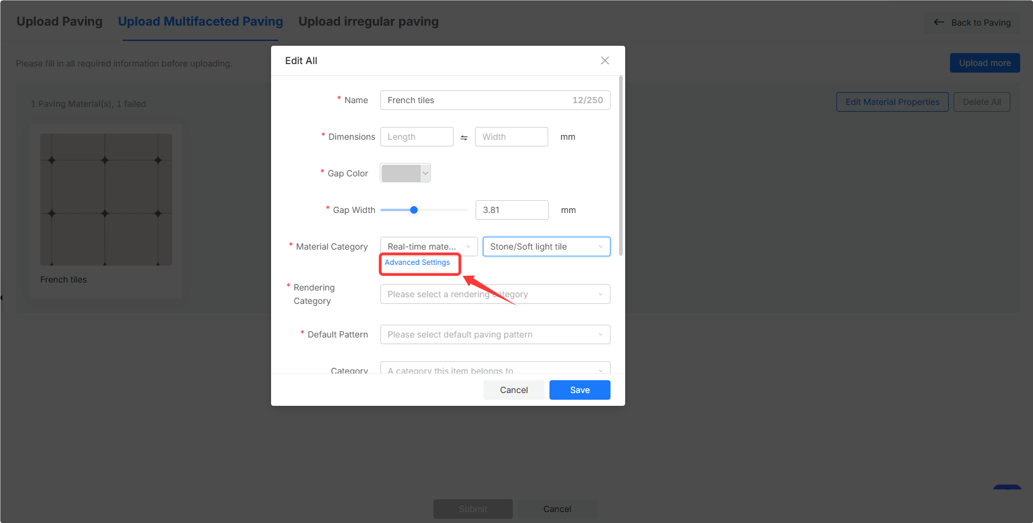Focus the Length input field
Screen dimensions: 1033x523
coord(417,137)
